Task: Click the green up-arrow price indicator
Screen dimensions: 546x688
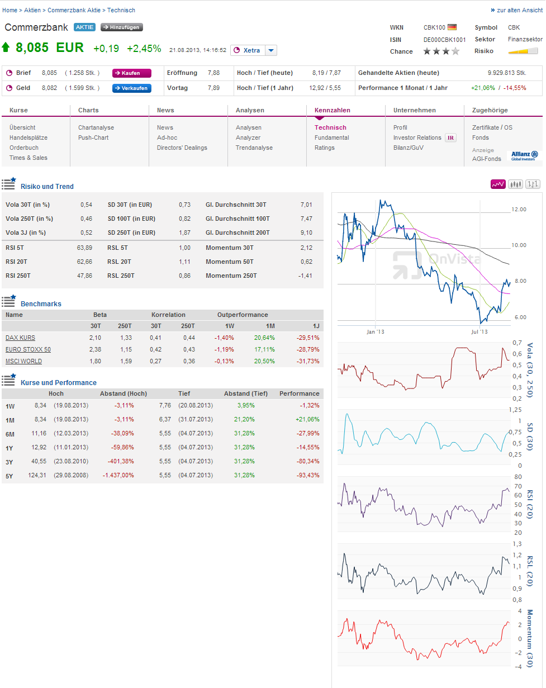Action: [x=6, y=48]
